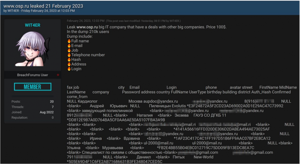Image resolution: width=300 pixels, height=164 pixels.
Task: Click the red offline status dot
Action: [58, 75]
